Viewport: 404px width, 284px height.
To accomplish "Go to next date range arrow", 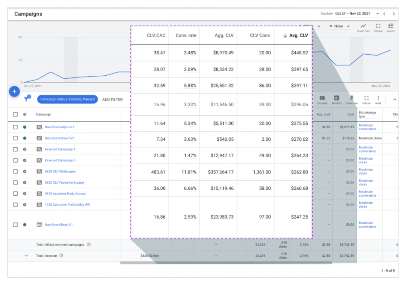I will pyautogui.click(x=394, y=14).
